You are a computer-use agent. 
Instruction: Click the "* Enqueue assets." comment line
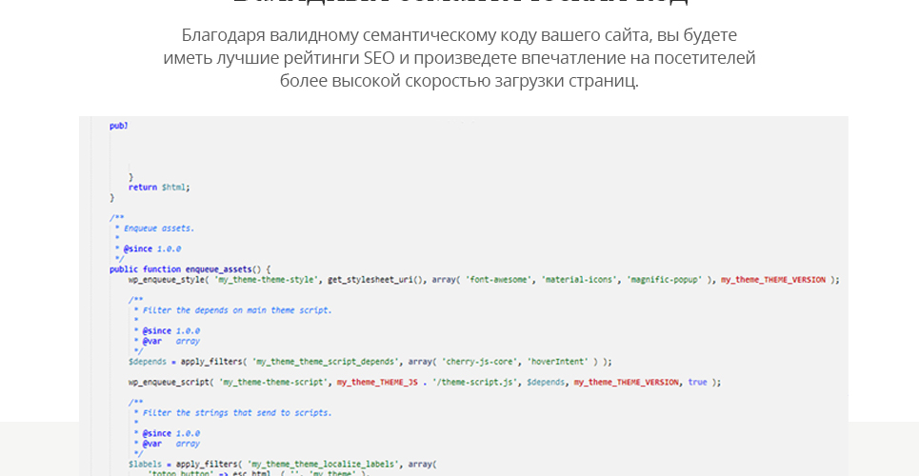coord(154,228)
